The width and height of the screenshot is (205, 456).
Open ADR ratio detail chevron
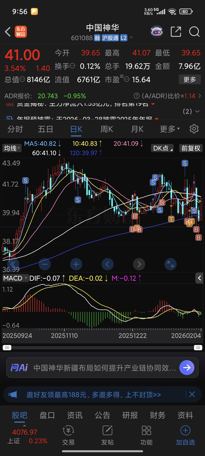[200, 96]
